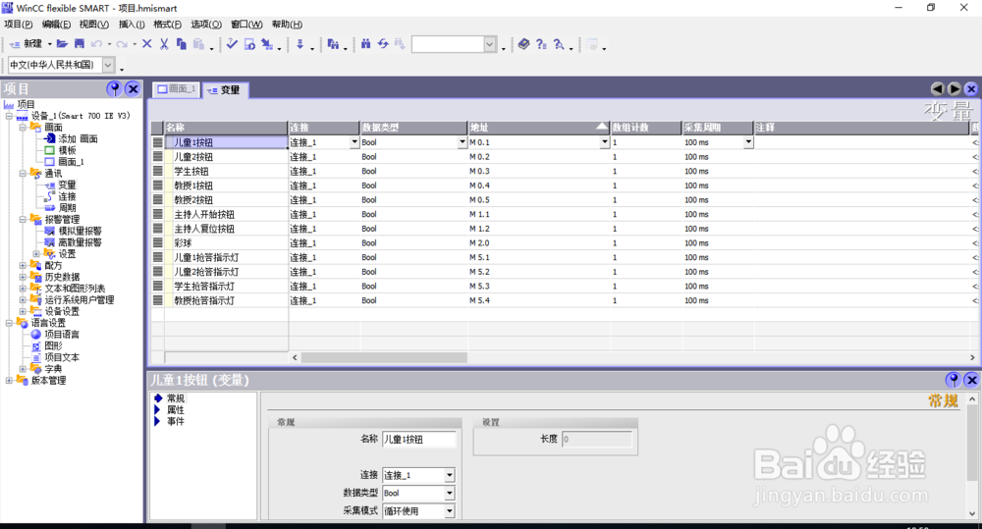This screenshot has height=529, width=982.
Task: Open acquisition cycle dropdown for first row
Action: [748, 142]
